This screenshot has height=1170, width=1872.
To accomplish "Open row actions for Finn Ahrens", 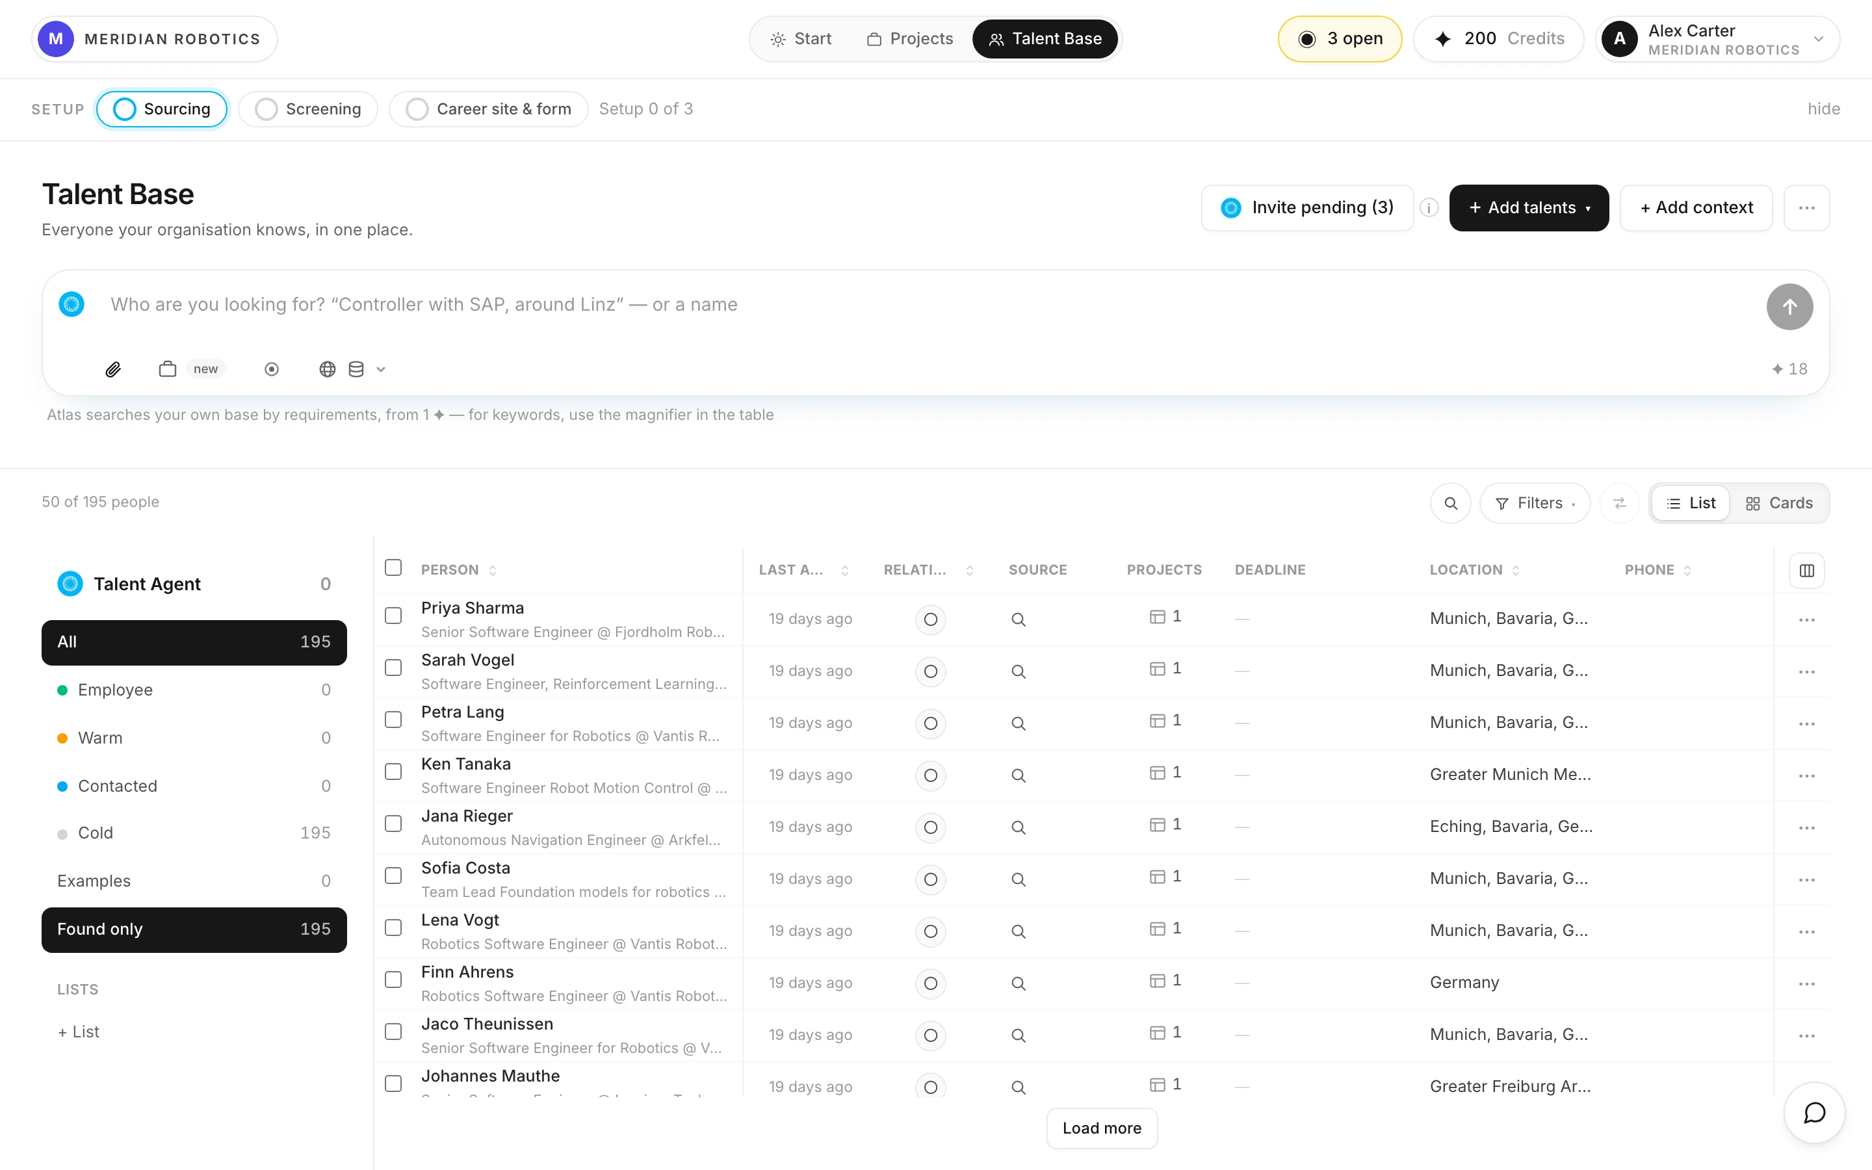I will pos(1806,983).
